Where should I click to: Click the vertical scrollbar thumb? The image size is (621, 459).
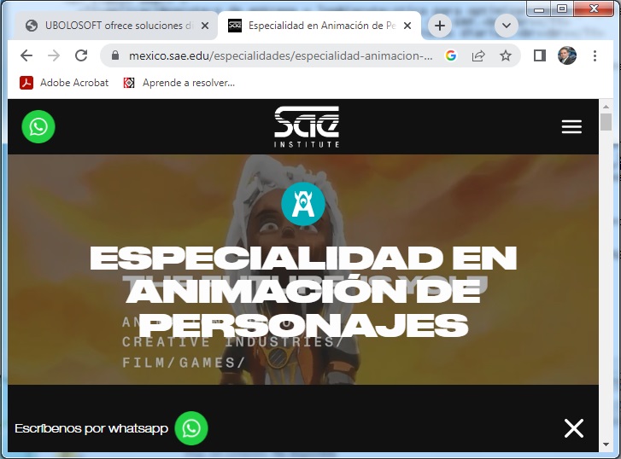coord(606,122)
